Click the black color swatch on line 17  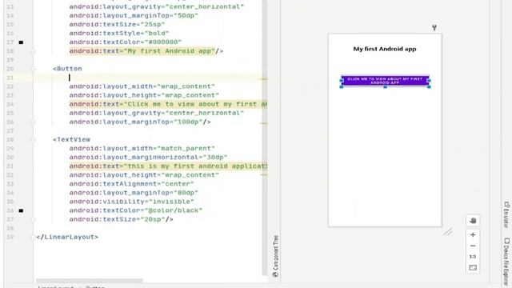click(x=21, y=42)
